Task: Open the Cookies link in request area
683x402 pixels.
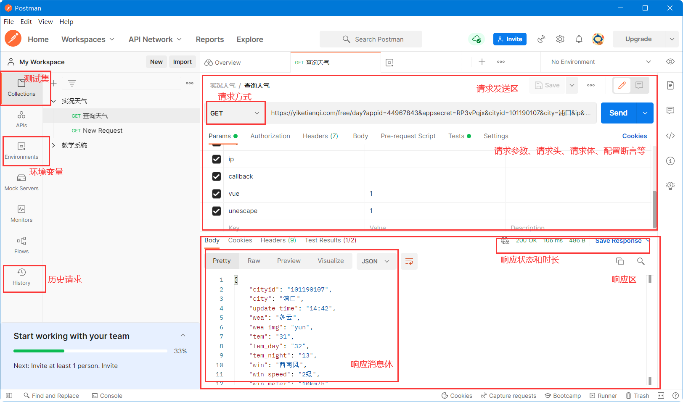Action: tap(635, 136)
